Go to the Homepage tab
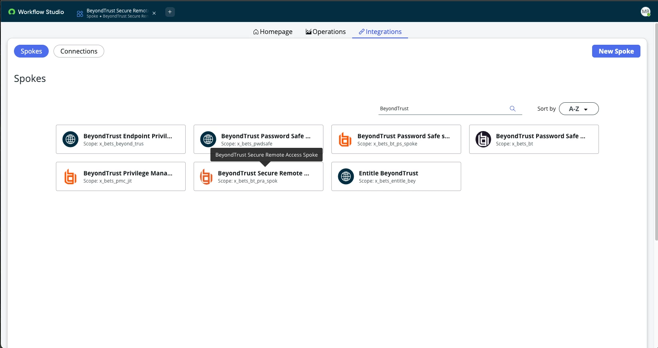The width and height of the screenshot is (658, 348). (273, 32)
